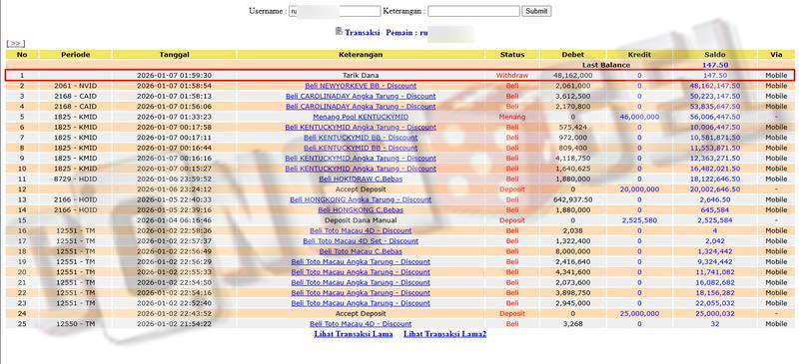Focus the Keterangan input field
Viewport: 799px width, 364px height.
pos(473,11)
